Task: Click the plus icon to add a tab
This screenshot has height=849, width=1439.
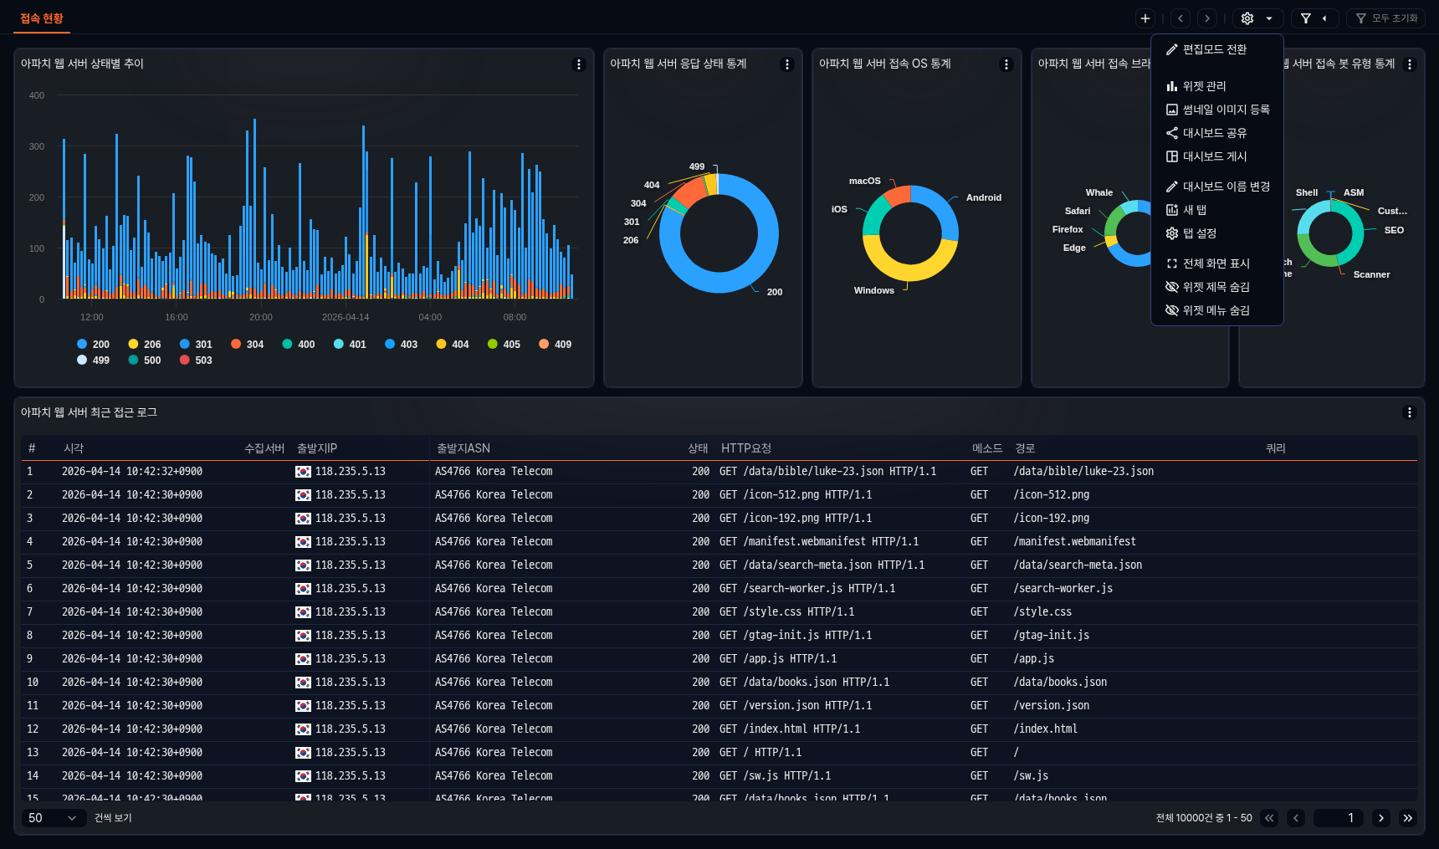Action: (1145, 18)
